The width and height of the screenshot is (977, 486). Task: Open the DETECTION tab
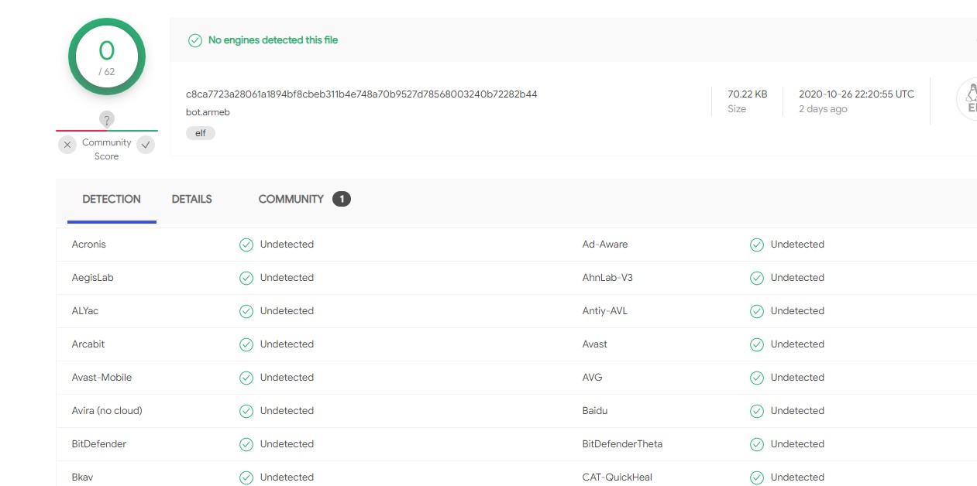tap(112, 200)
